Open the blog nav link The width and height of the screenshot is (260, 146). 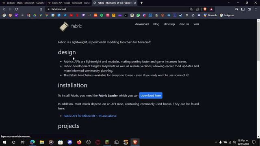tap(156, 24)
